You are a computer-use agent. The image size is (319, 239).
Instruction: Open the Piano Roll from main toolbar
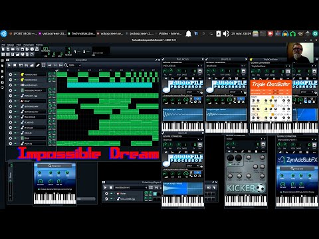(x=13, y=54)
